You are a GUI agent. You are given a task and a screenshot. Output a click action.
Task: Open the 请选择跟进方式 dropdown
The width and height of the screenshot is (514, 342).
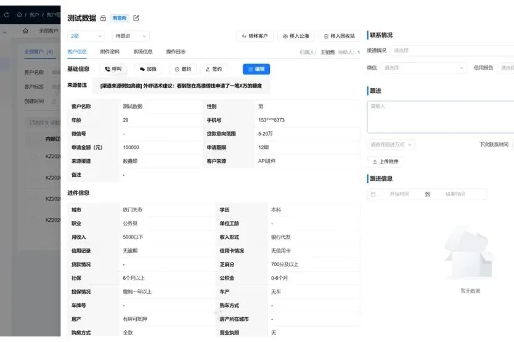pyautogui.click(x=391, y=145)
